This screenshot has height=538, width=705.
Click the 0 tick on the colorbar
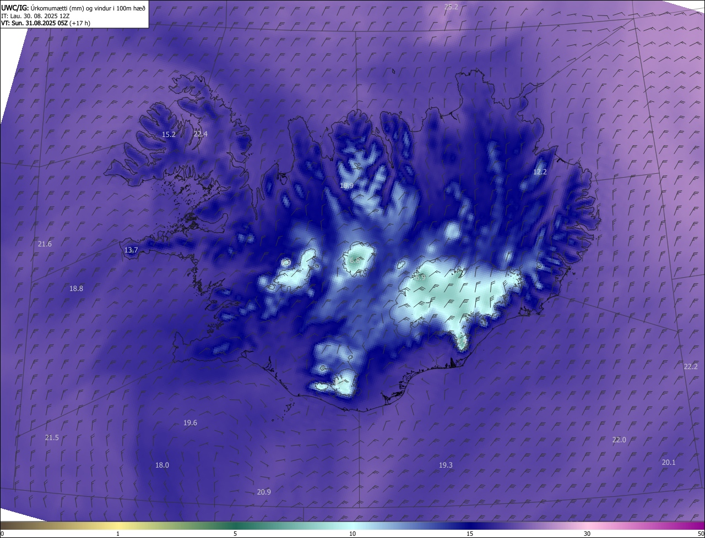click(x=2, y=534)
